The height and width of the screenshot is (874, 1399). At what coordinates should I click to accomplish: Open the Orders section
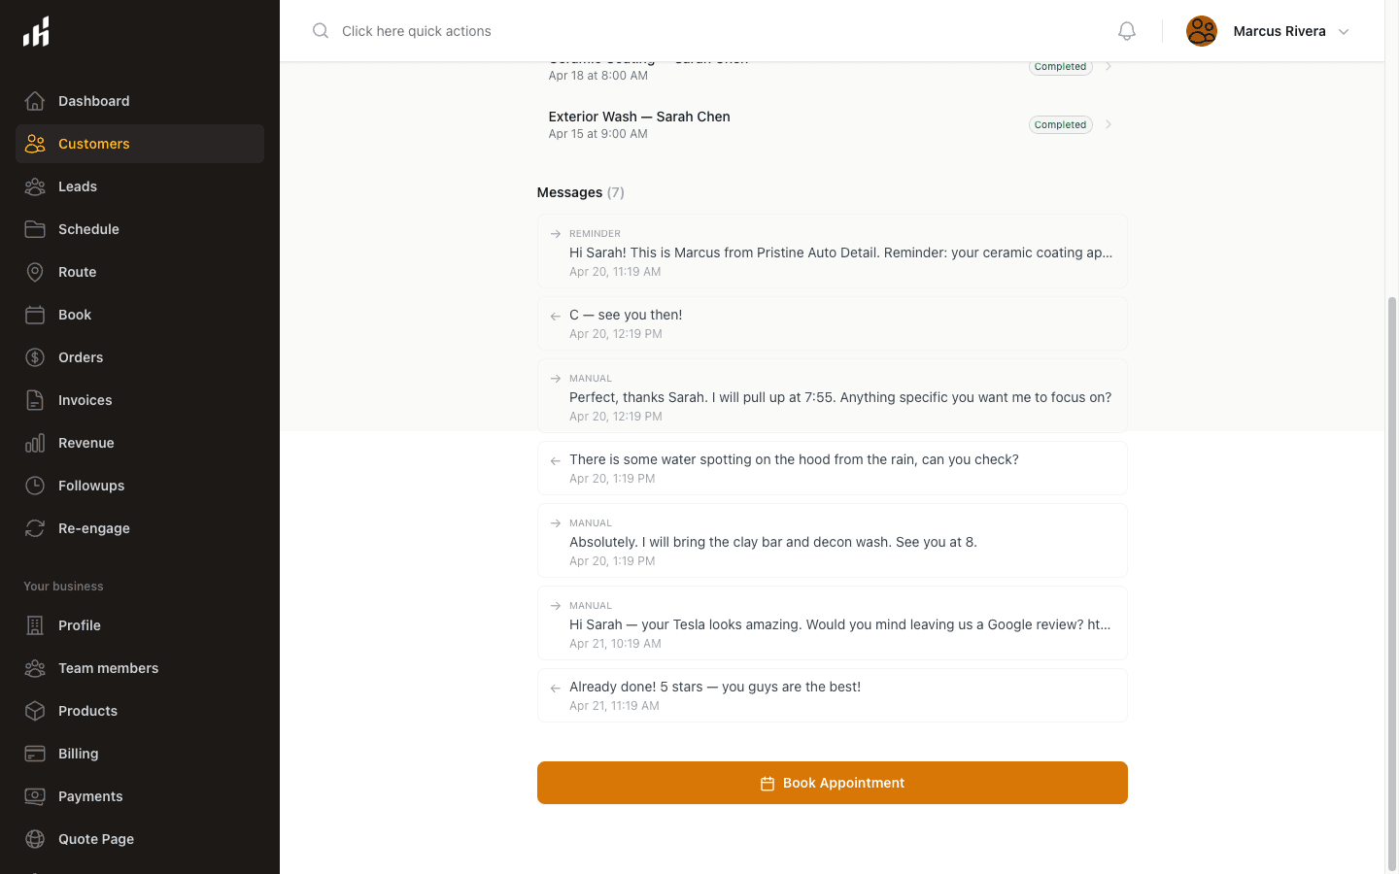80,357
